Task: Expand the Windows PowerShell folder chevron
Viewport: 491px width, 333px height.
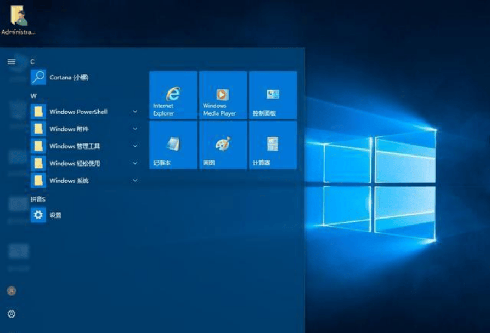Action: (135, 112)
